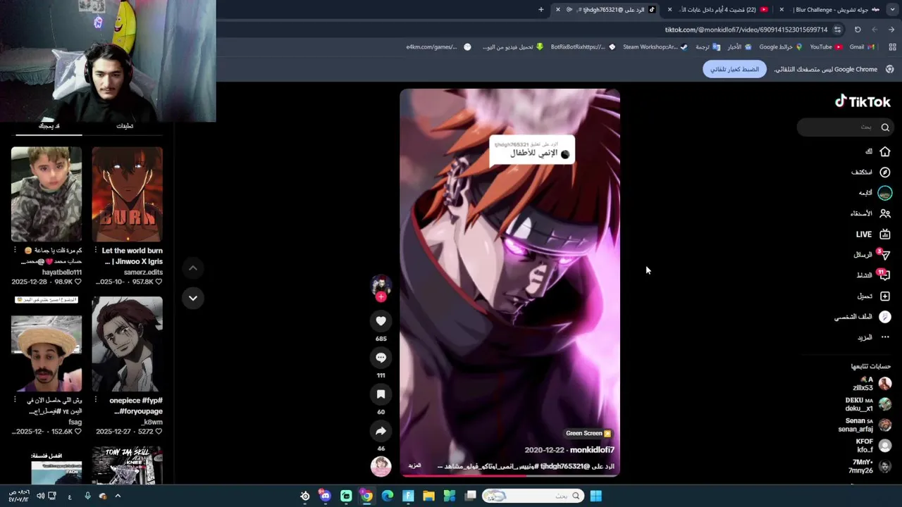
Task: Reload the page
Action: [858, 30]
